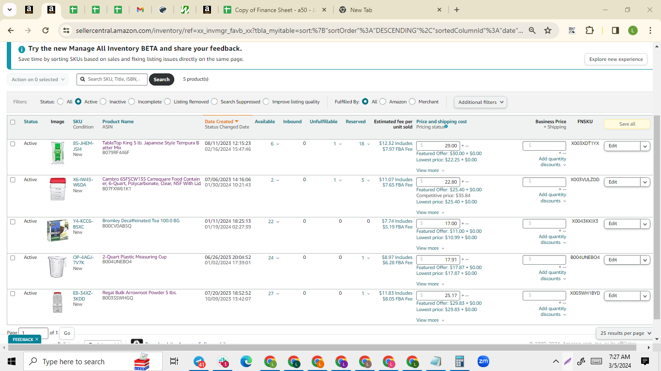Image resolution: width=661 pixels, height=371 pixels.
Task: Open the Chrome profile avatar L
Action: click(x=633, y=30)
